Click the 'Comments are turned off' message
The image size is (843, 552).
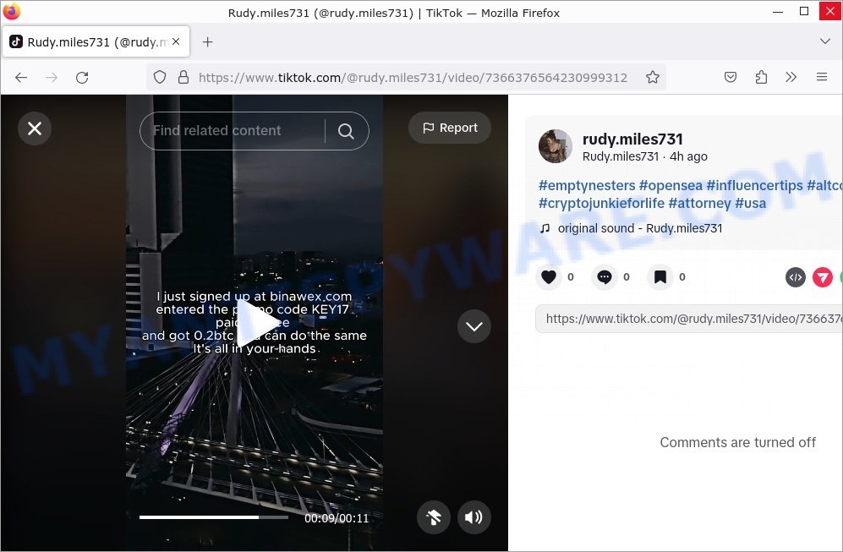pyautogui.click(x=737, y=442)
